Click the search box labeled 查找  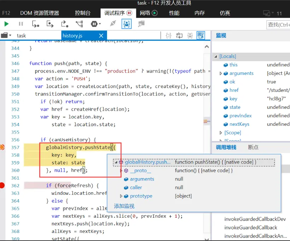[278, 25]
